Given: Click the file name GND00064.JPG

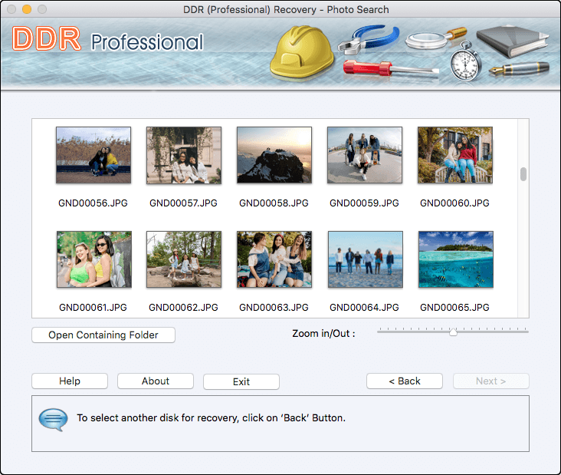Looking at the screenshot, I should (x=364, y=308).
